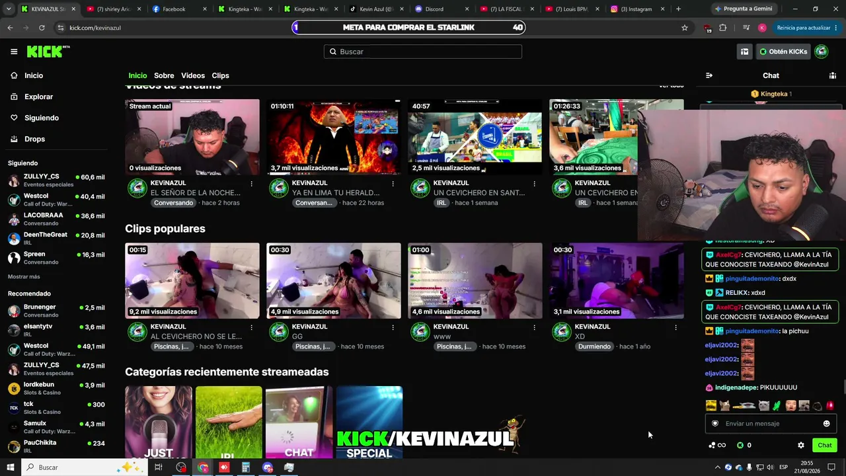Open chat settings gear
This screenshot has height=476, width=846.
click(801, 446)
